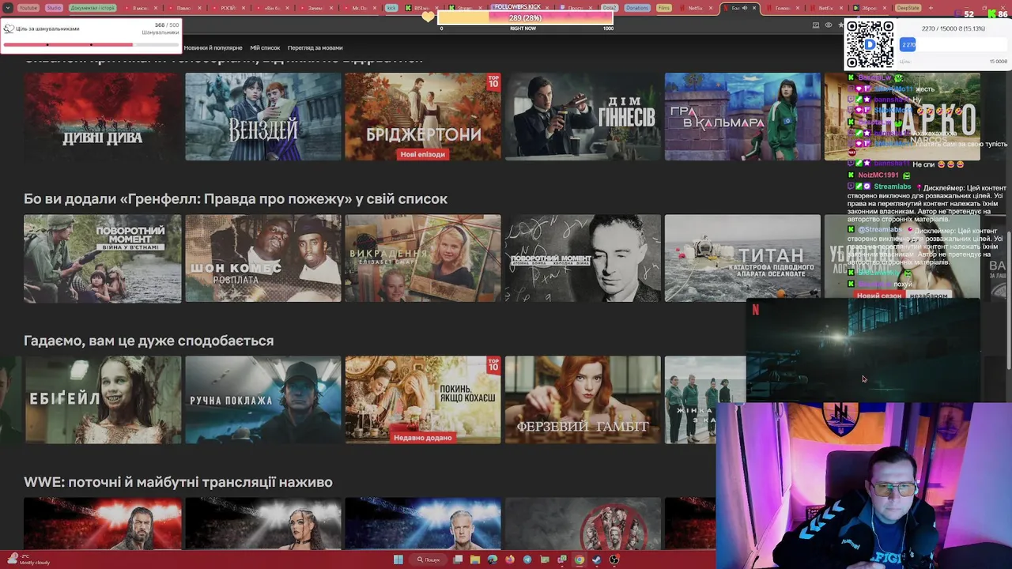
Task: Open the Бріджертони title card
Action: click(x=423, y=116)
